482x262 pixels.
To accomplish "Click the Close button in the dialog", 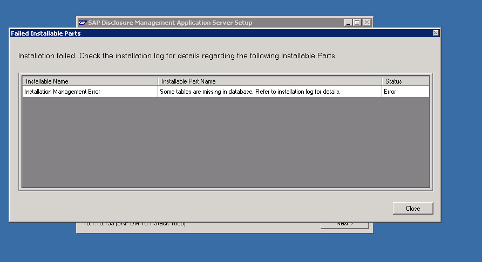I will pos(413,208).
